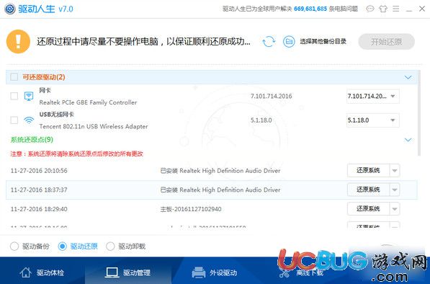
Task: Open the 7.101.714.20... version dropdown
Action: point(372,96)
